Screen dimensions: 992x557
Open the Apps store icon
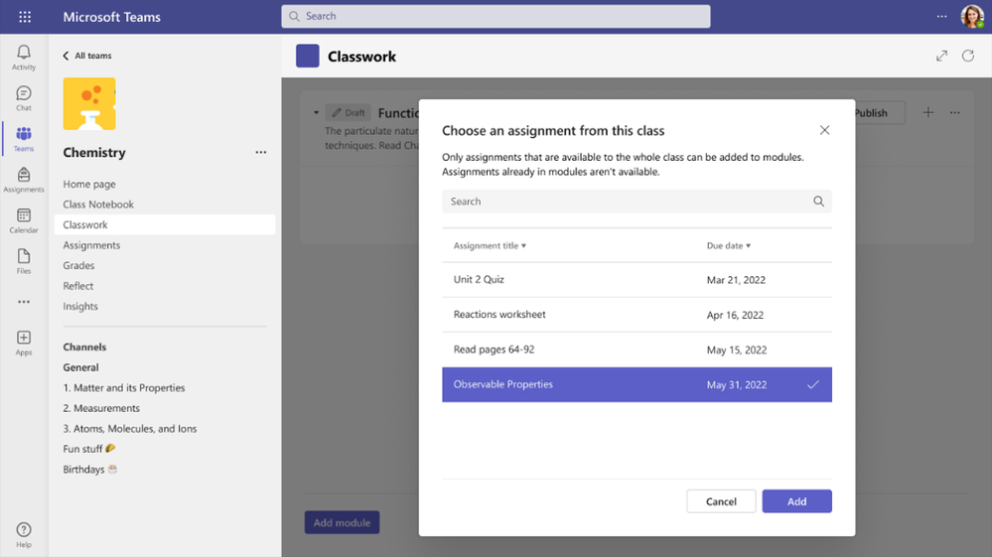[x=24, y=344]
